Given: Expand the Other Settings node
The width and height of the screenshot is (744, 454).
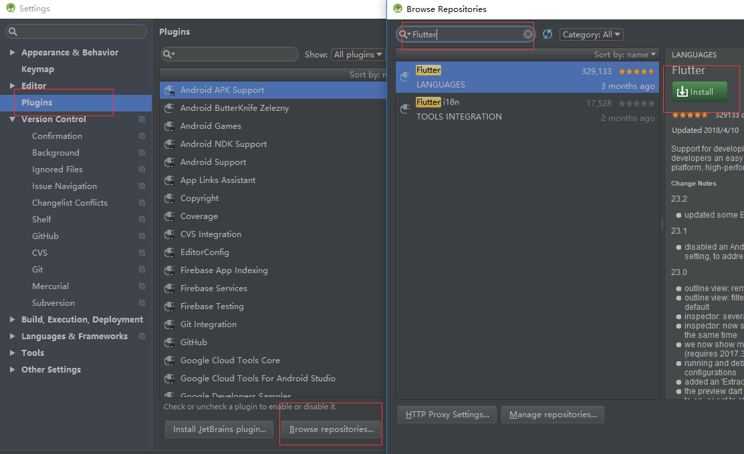Looking at the screenshot, I should click(x=12, y=369).
